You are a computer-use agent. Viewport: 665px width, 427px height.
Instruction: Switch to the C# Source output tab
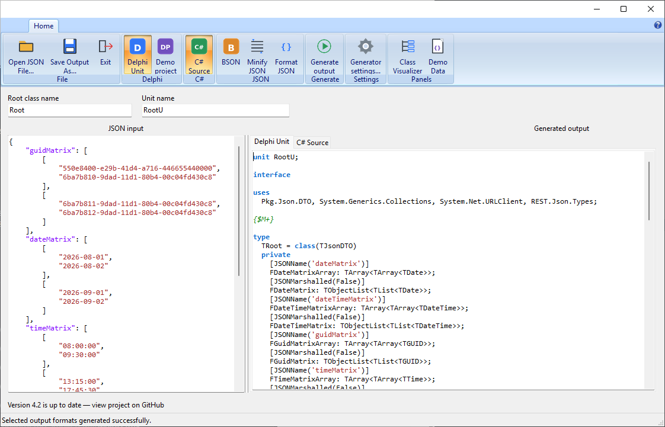point(312,142)
